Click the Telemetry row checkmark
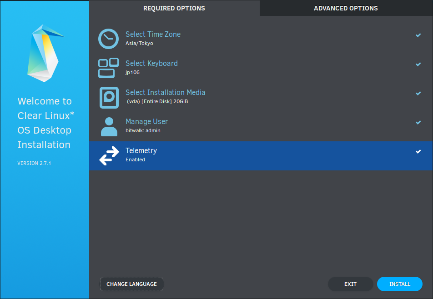The image size is (433, 299). tap(418, 151)
